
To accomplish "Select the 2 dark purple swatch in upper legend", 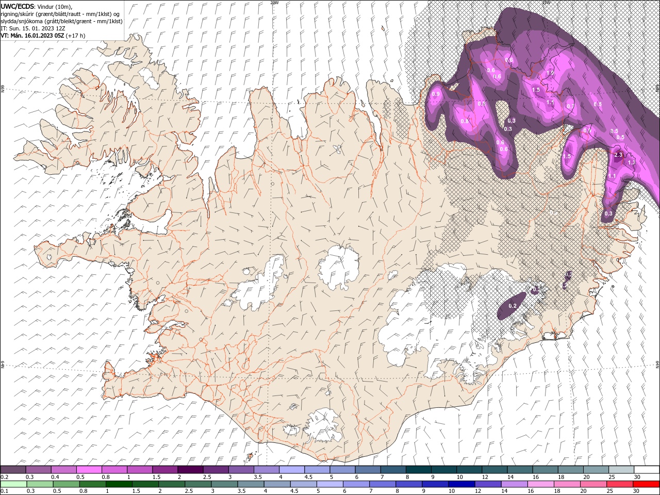I will point(190,470).
